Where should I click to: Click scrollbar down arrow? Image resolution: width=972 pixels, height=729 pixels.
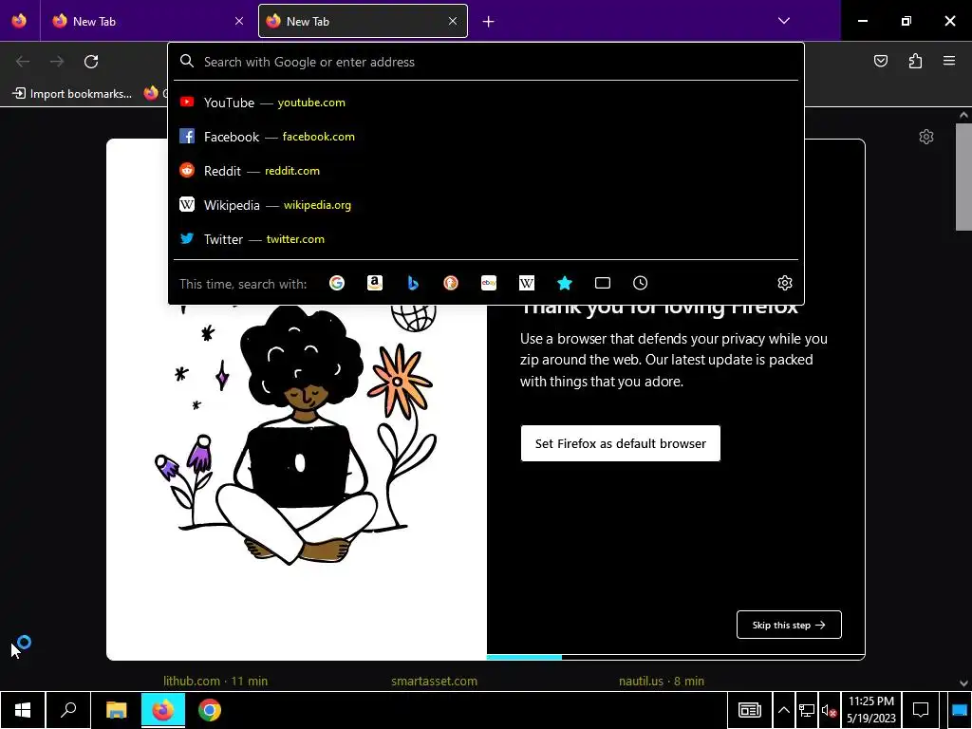(963, 683)
